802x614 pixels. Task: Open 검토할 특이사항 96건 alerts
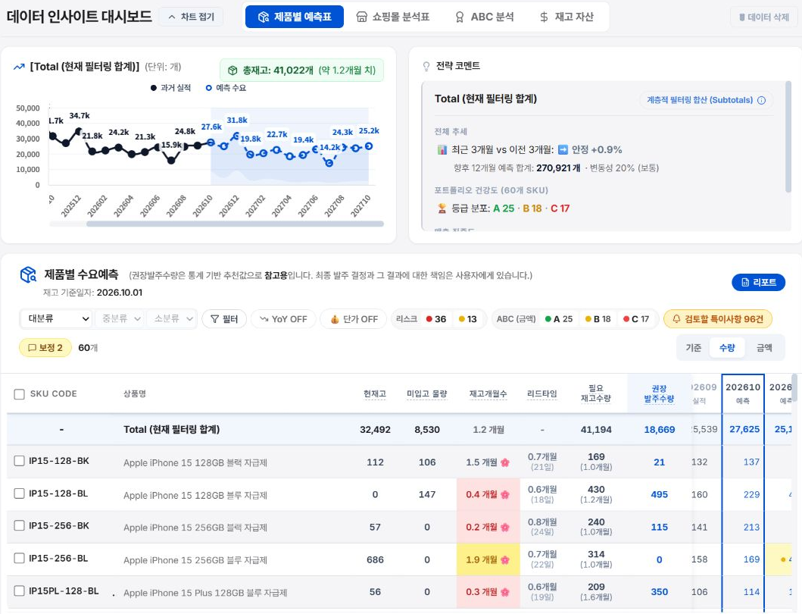point(718,319)
